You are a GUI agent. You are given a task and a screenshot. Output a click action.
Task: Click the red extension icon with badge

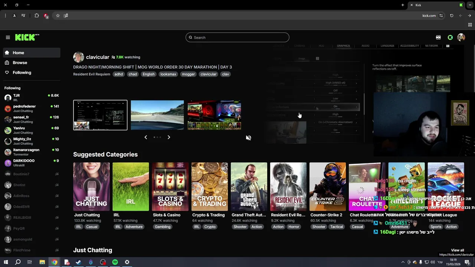(x=46, y=16)
